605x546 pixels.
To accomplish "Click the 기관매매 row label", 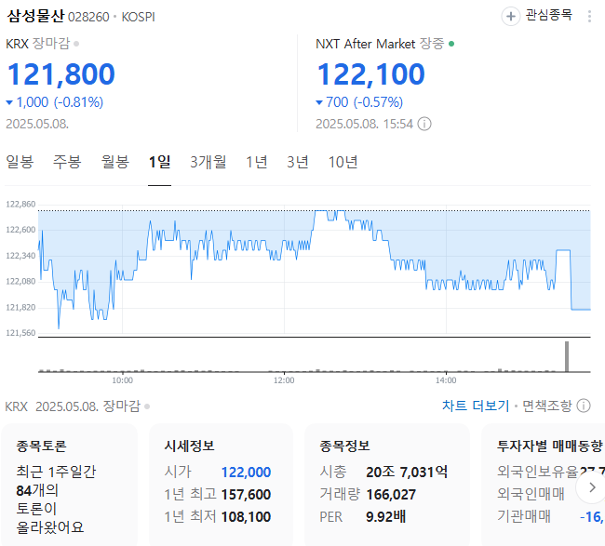I will point(524,516).
